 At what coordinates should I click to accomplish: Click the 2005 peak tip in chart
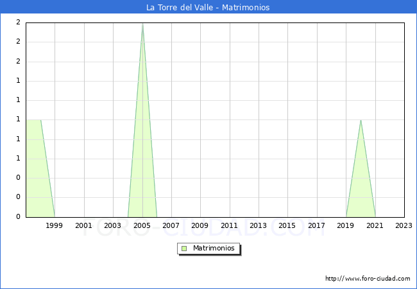pyautogui.click(x=142, y=24)
